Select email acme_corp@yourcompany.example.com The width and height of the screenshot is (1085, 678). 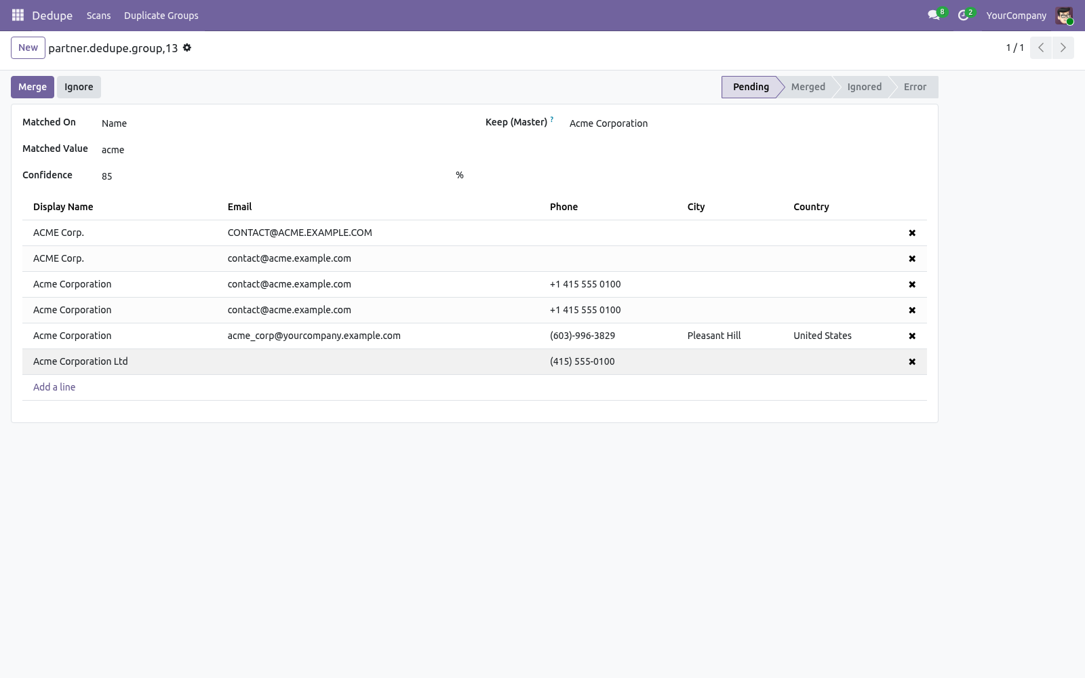(314, 336)
